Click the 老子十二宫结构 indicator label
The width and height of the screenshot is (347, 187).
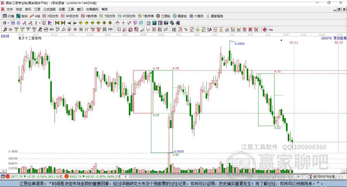click(x=30, y=38)
